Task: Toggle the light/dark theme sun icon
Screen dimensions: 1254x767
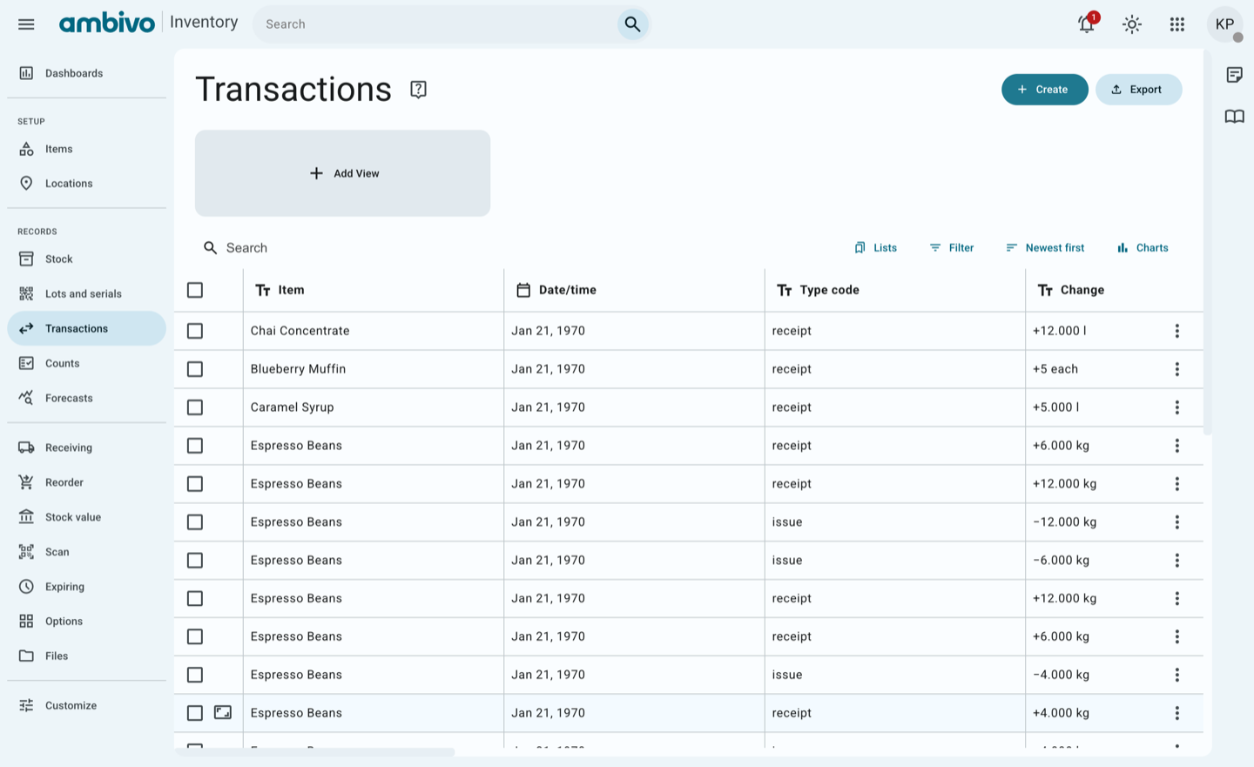Action: pyautogui.click(x=1132, y=24)
